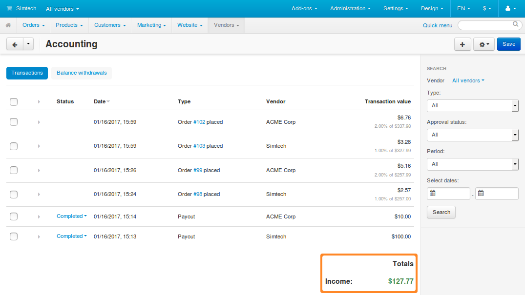Viewport: 525px width, 295px height.
Task: Open the user account menu icon
Action: click(x=510, y=9)
